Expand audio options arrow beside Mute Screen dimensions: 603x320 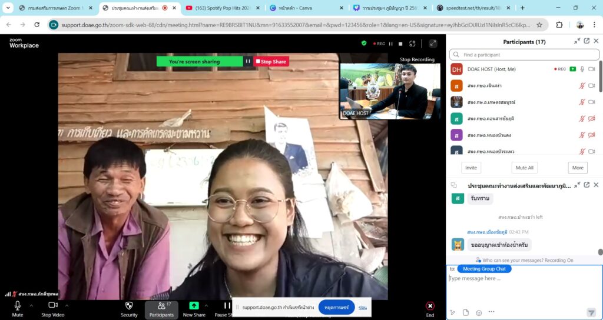click(31, 305)
